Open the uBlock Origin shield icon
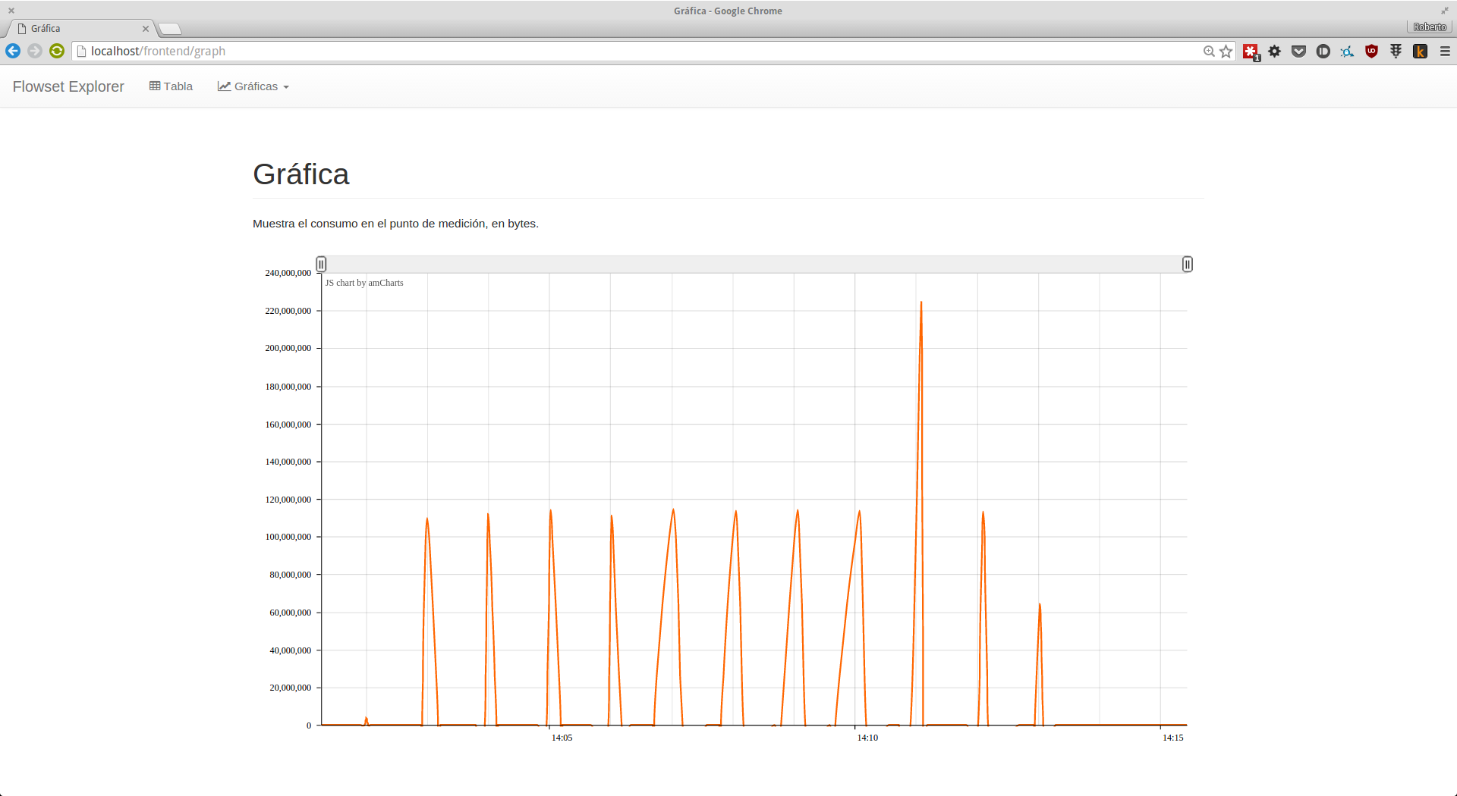This screenshot has width=1457, height=796. coord(1372,52)
